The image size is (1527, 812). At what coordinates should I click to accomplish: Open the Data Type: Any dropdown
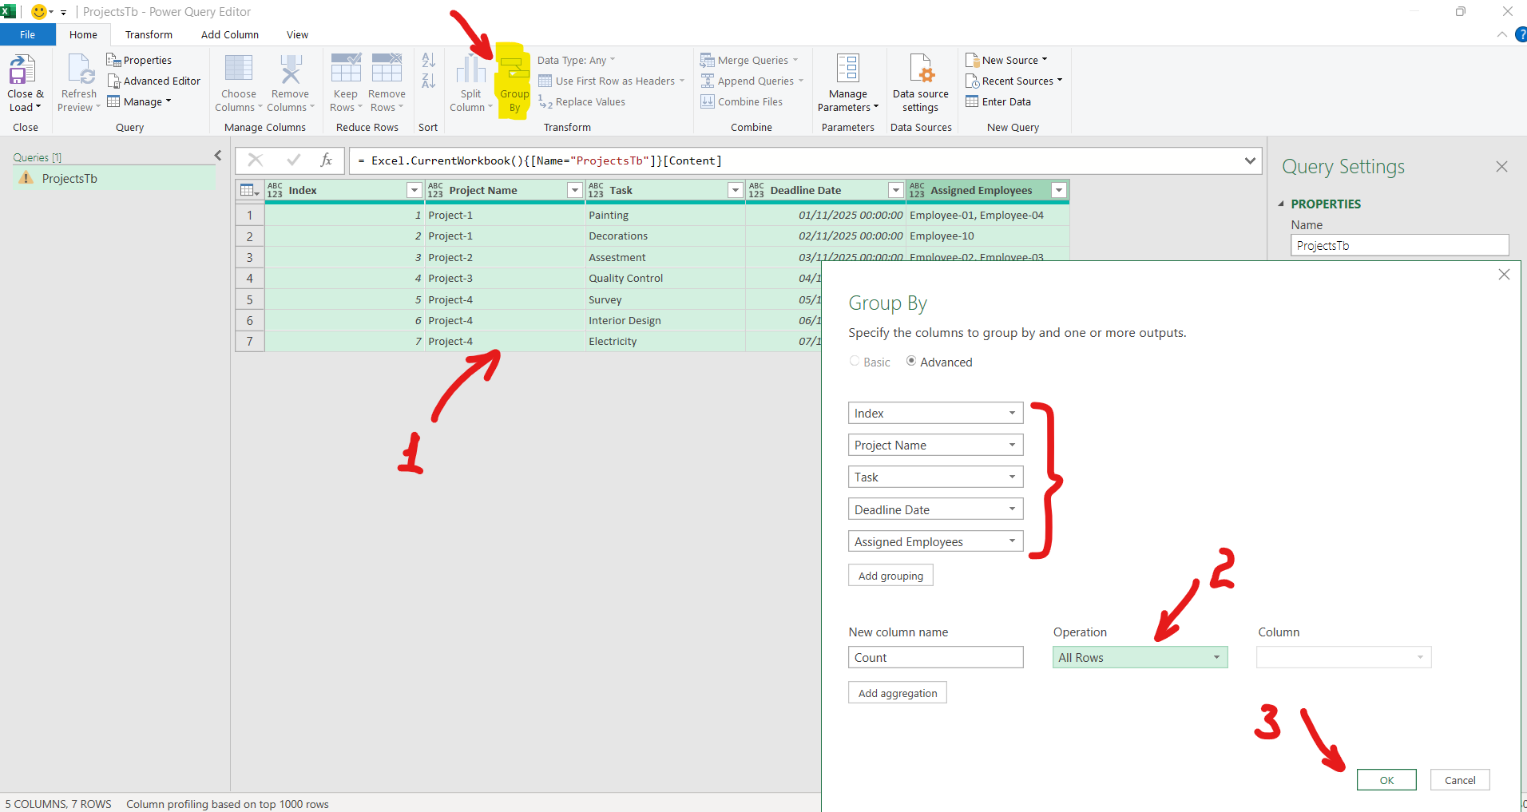(x=576, y=60)
